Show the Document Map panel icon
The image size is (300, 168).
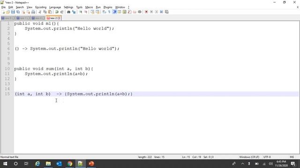pos(124,12)
